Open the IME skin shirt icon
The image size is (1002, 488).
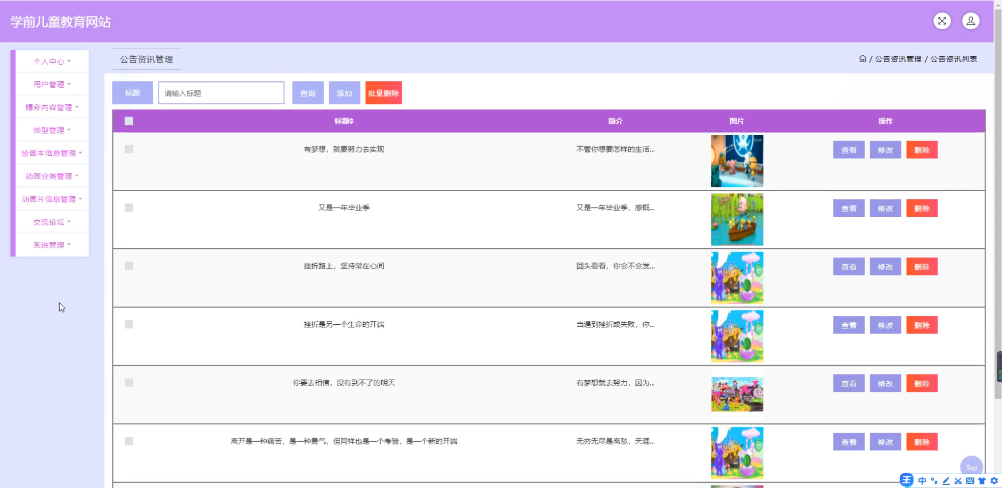pos(982,481)
